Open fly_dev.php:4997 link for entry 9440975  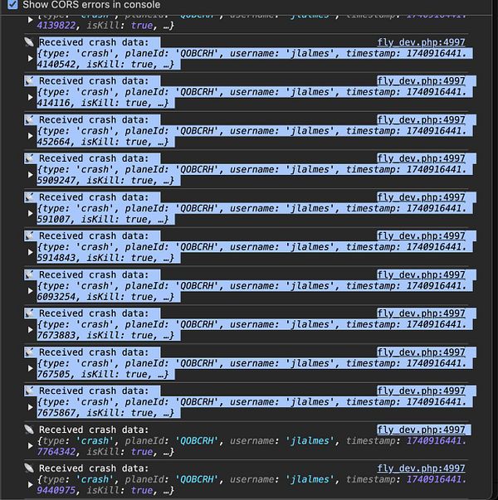point(421,468)
